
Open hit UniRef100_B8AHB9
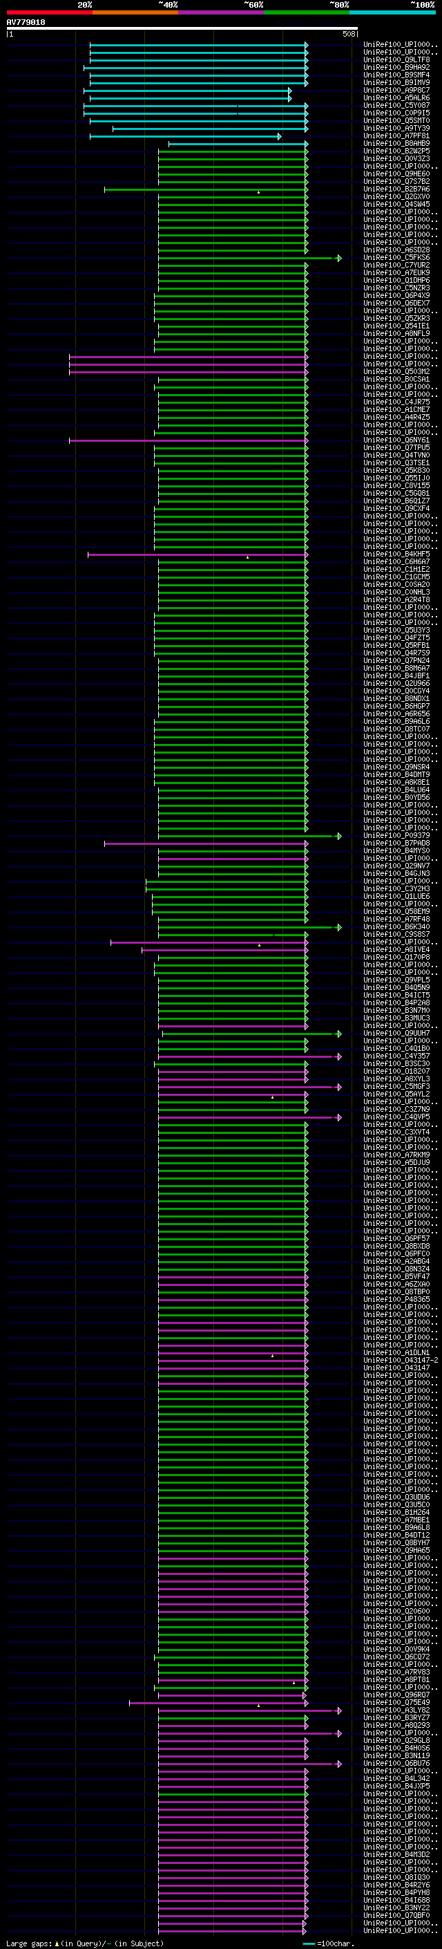pyautogui.click(x=396, y=144)
